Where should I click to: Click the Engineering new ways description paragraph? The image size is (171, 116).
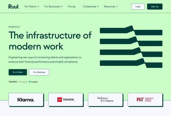(45, 59)
